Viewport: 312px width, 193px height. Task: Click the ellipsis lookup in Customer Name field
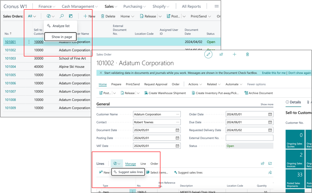tap(178, 114)
